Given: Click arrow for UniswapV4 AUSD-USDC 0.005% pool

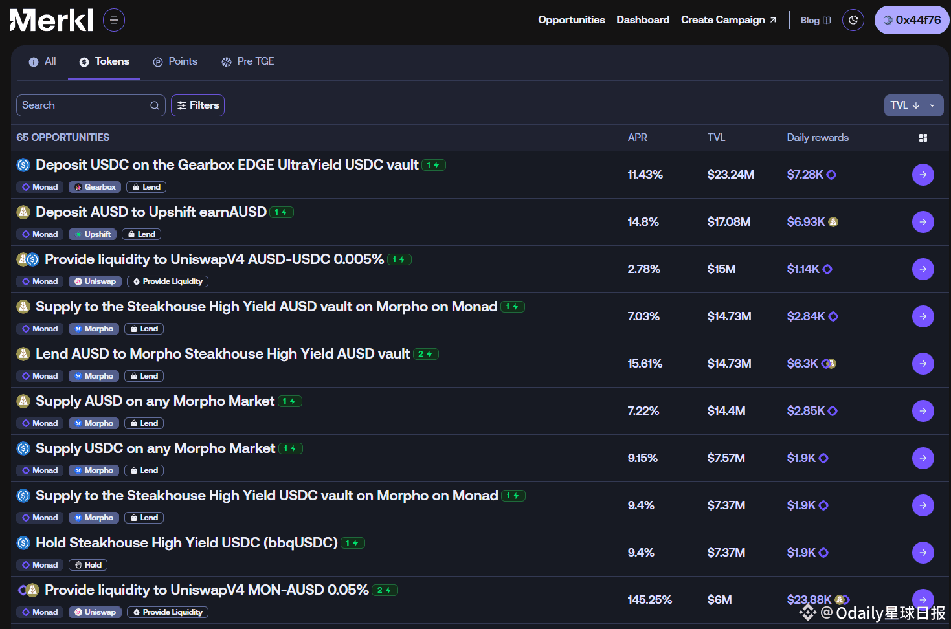Looking at the screenshot, I should 923,269.
